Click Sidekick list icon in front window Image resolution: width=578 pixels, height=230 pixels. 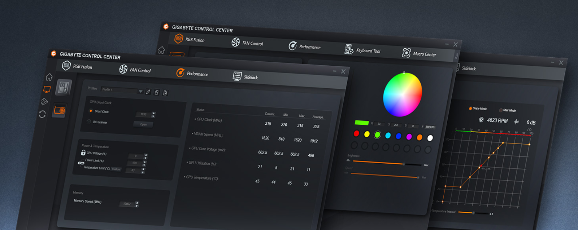point(237,76)
